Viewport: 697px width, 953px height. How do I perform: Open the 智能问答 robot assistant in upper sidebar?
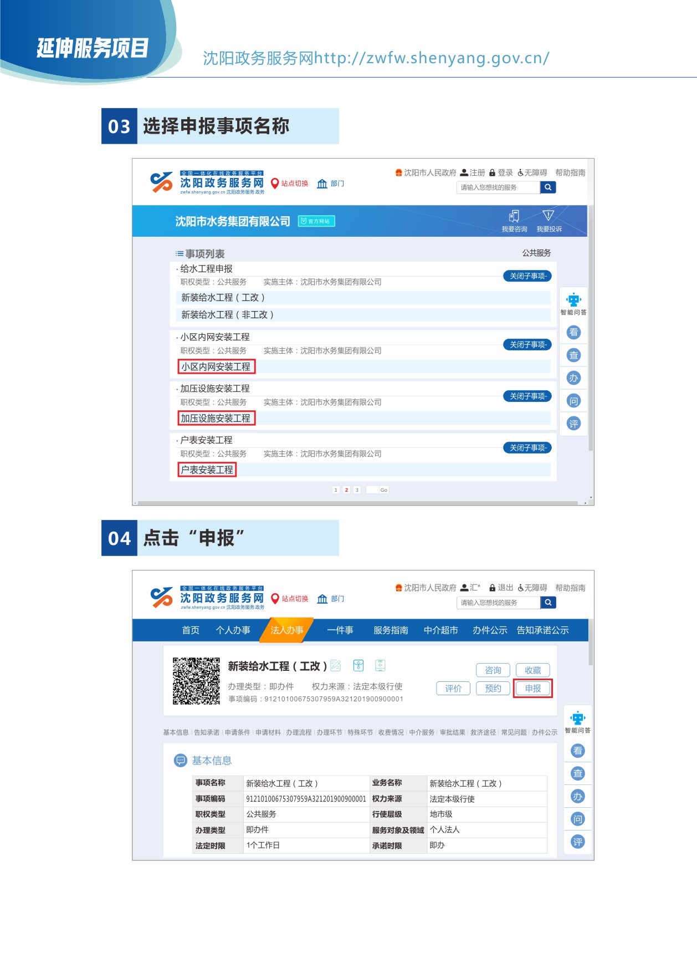[x=573, y=300]
